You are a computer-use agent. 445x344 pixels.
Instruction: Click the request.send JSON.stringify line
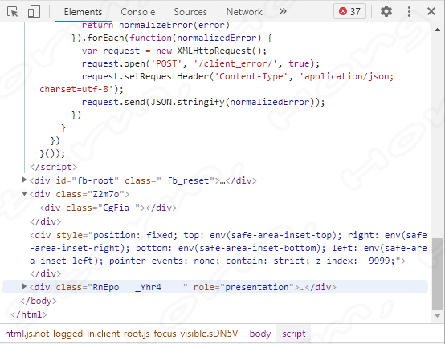pos(203,102)
